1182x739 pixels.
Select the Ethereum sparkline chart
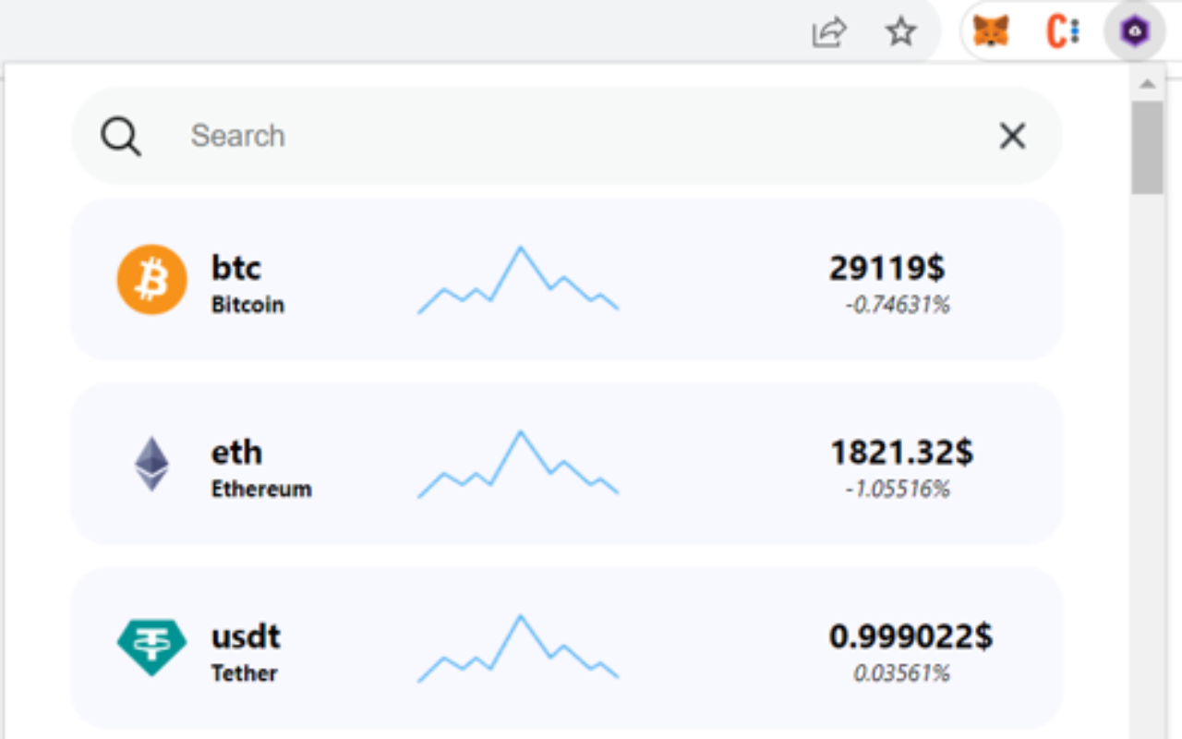(518, 465)
